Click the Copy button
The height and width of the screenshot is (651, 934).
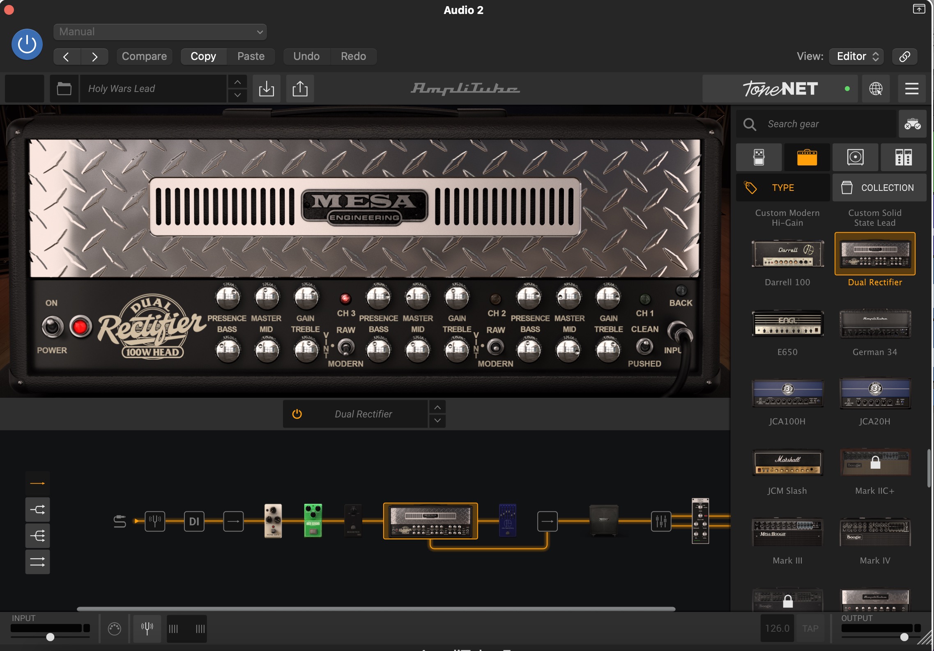[x=203, y=56]
